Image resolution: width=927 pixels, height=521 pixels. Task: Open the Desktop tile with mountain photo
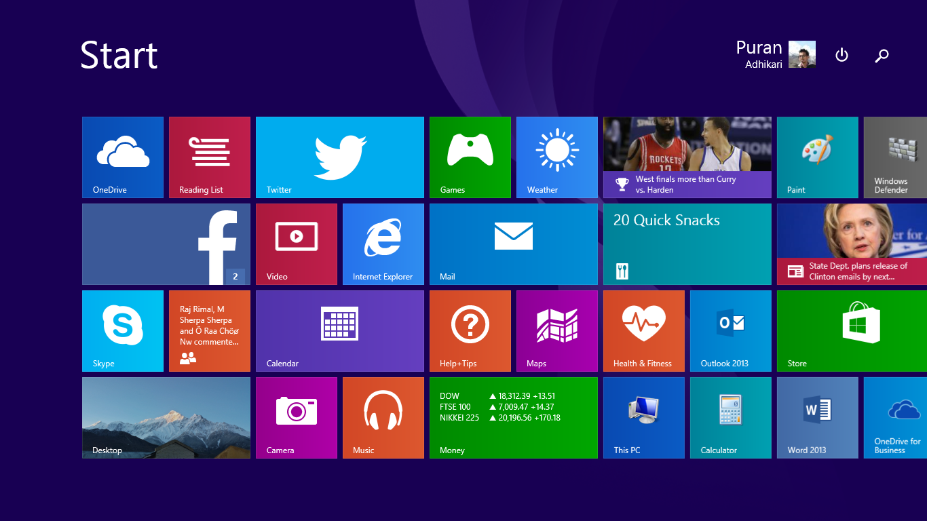tap(166, 418)
